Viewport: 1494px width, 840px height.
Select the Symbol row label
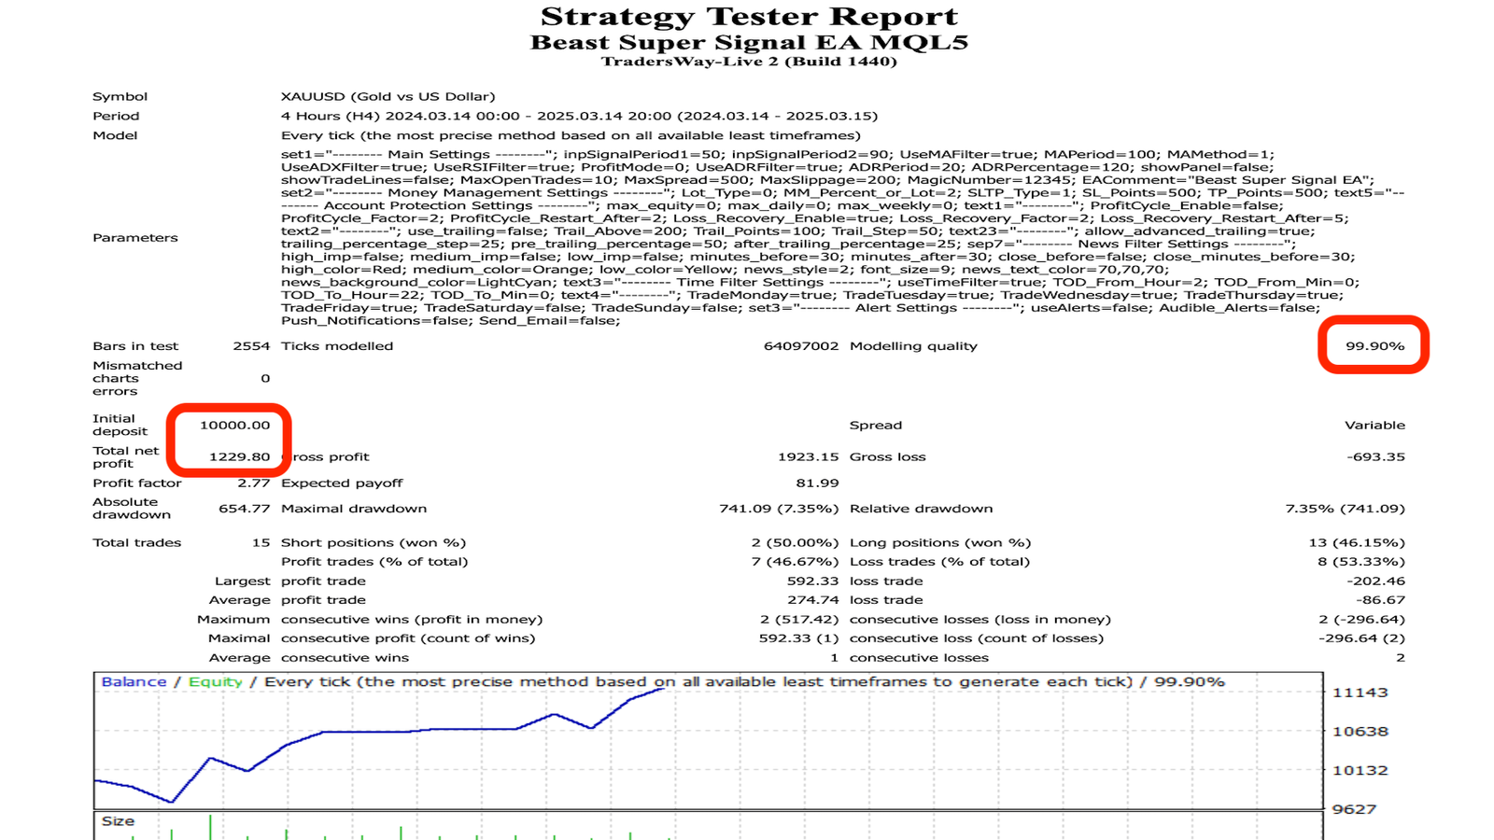pos(120,96)
